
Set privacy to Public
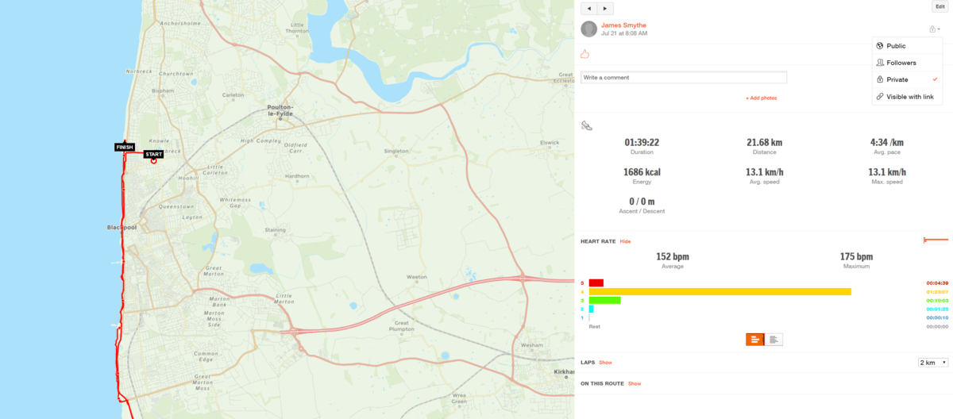tap(896, 46)
